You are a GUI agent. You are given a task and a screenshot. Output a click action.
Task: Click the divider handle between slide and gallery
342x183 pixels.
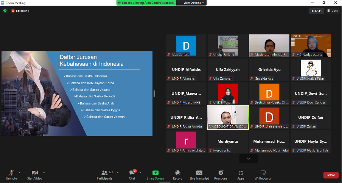[x=154, y=94]
